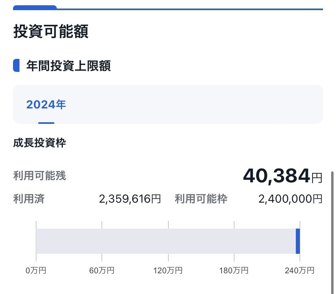Click the 2,359,616円 used amount
The width and height of the screenshot is (336, 294).
(130, 199)
